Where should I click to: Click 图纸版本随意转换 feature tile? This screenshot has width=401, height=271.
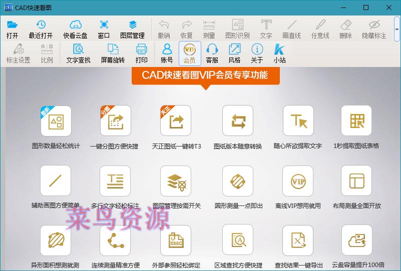click(238, 120)
